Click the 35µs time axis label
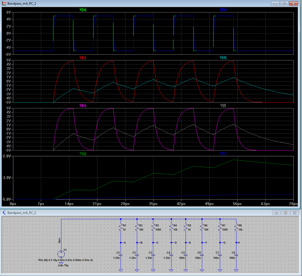Image resolution: width=302 pixels, height=276 pixels. 153,204
